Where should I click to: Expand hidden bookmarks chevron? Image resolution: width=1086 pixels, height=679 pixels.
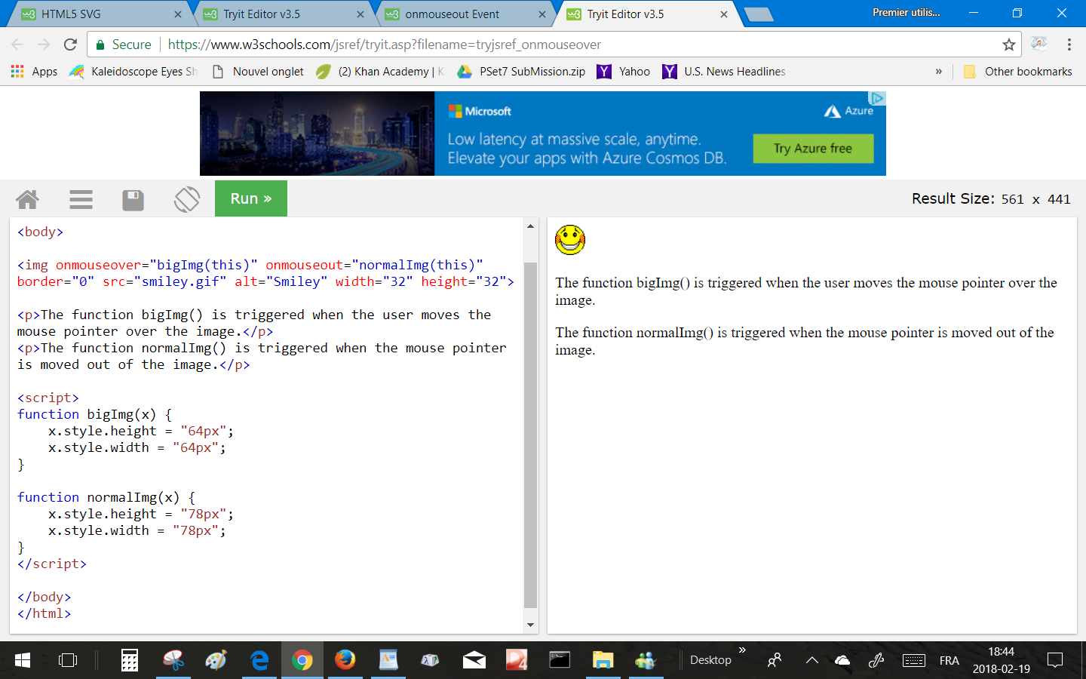point(939,71)
